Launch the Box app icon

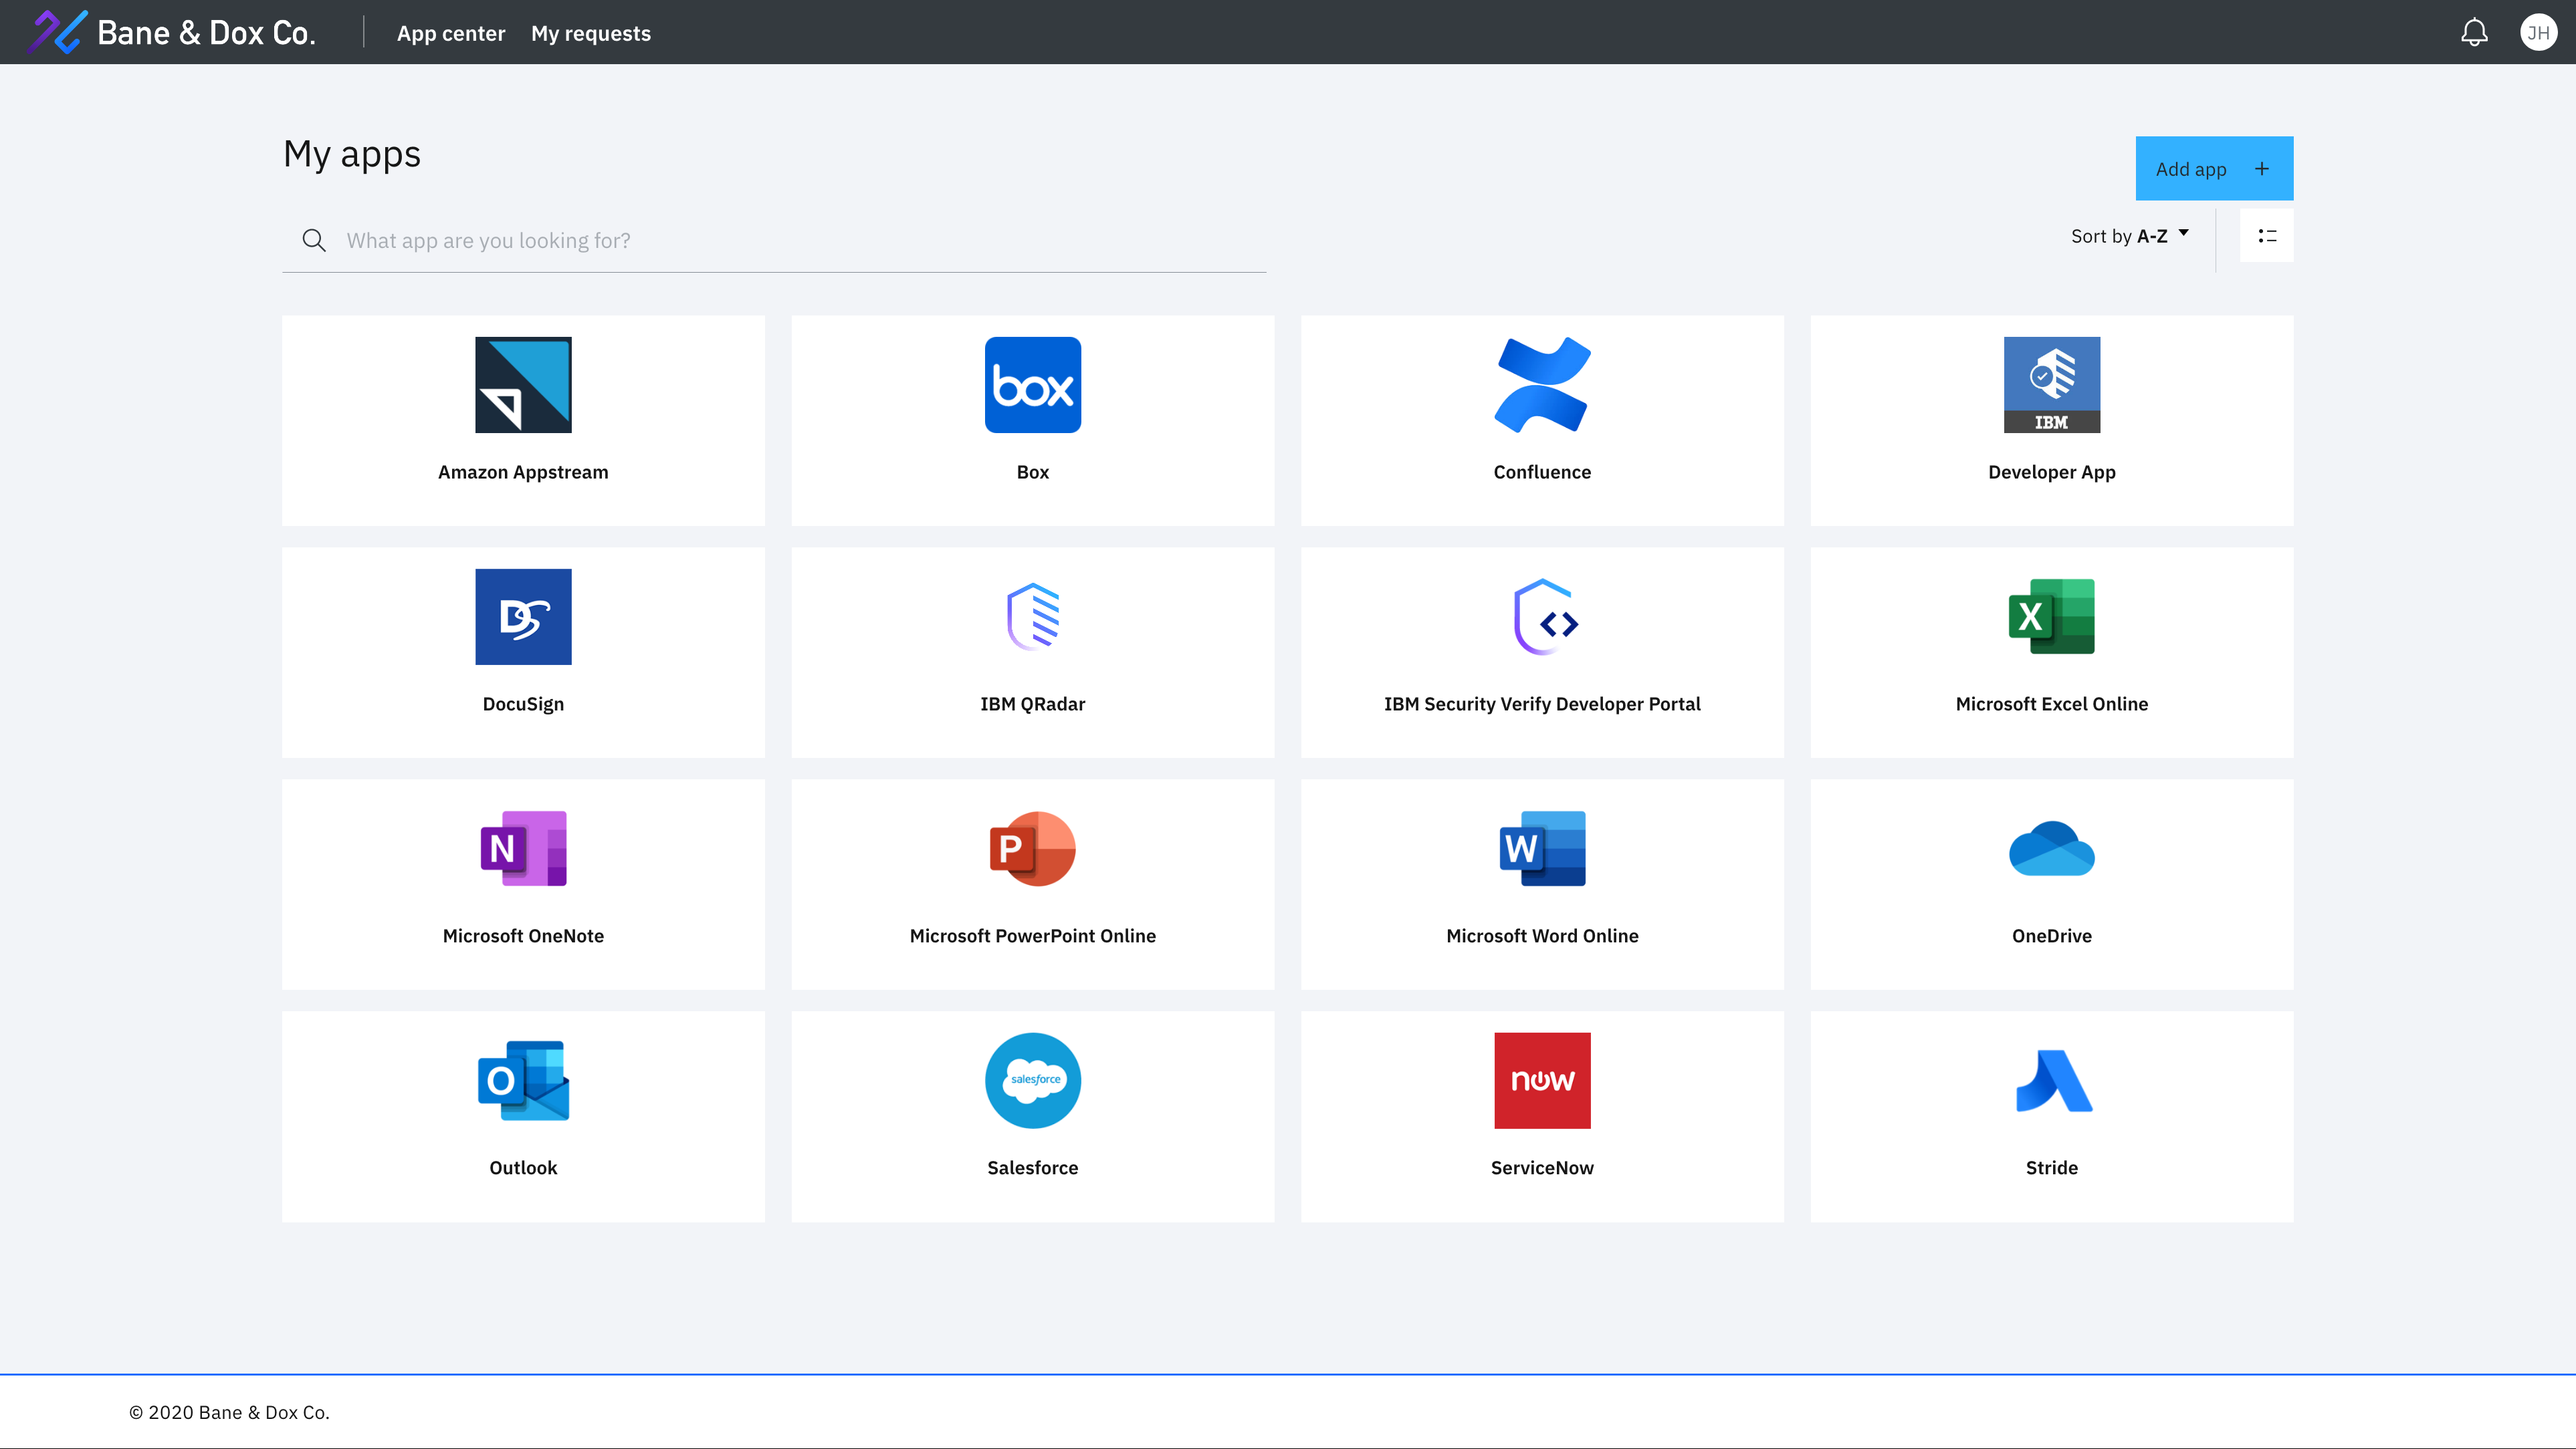1032,385
